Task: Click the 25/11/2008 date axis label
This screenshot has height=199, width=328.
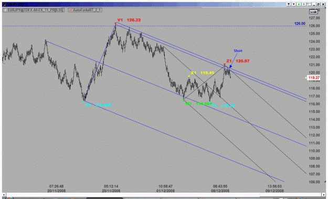Action: click(x=111, y=191)
